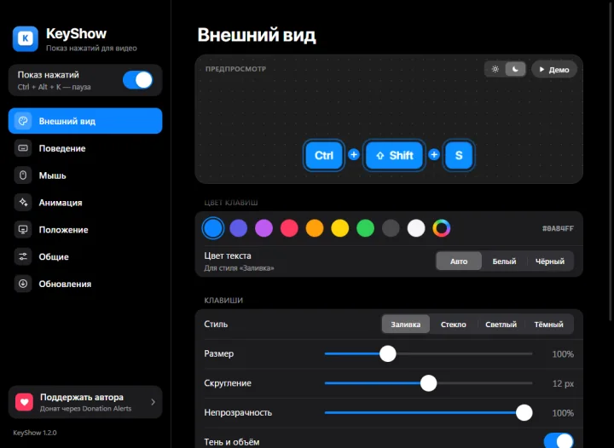Click the palette icon beside Внешний вид

23,121
